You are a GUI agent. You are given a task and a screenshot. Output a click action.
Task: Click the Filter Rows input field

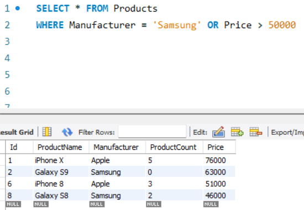152,132
